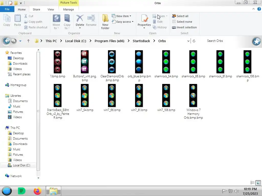
Task: Launch Firefox from the taskbar
Action: coord(37,191)
